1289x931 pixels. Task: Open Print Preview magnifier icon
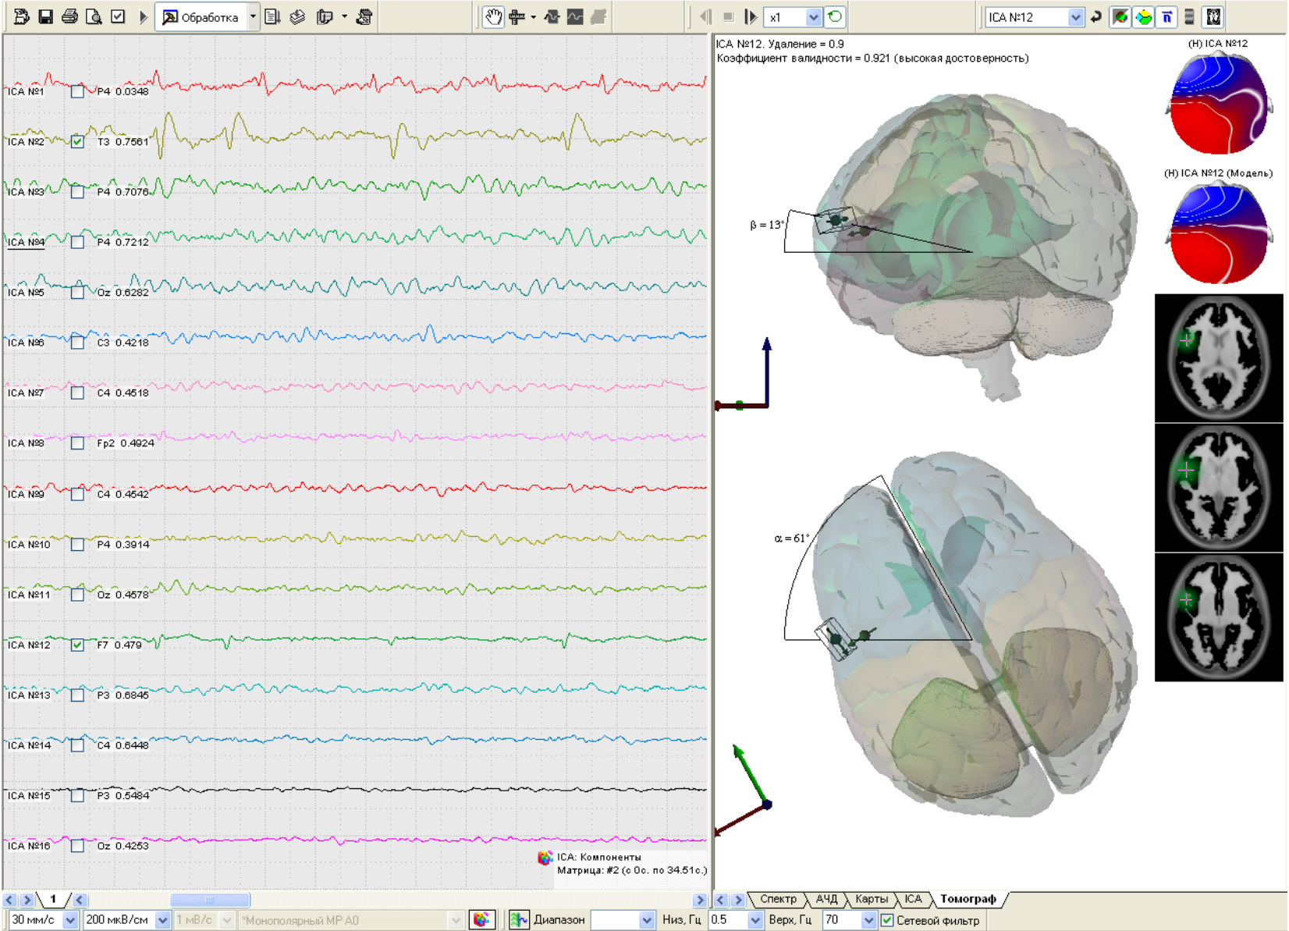(x=94, y=16)
